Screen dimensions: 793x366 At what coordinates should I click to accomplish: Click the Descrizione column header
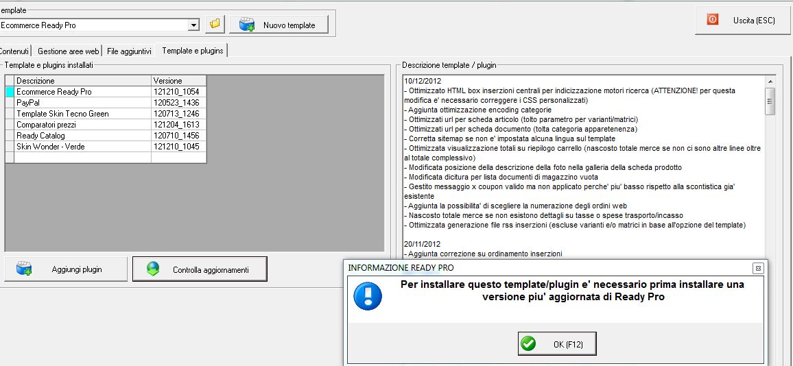(x=83, y=81)
